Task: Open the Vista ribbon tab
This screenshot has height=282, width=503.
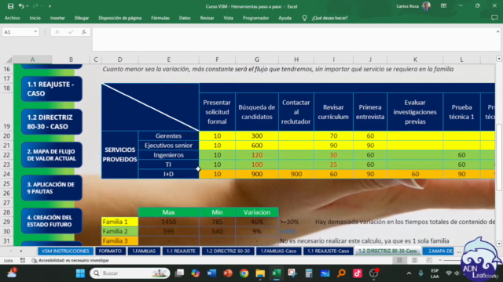Action: 229,18
